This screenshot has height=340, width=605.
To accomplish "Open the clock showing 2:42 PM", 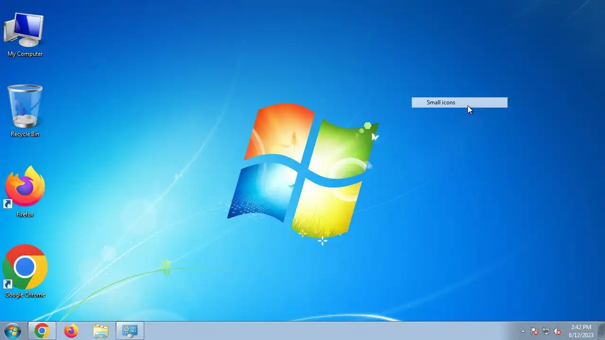I will click(x=581, y=331).
